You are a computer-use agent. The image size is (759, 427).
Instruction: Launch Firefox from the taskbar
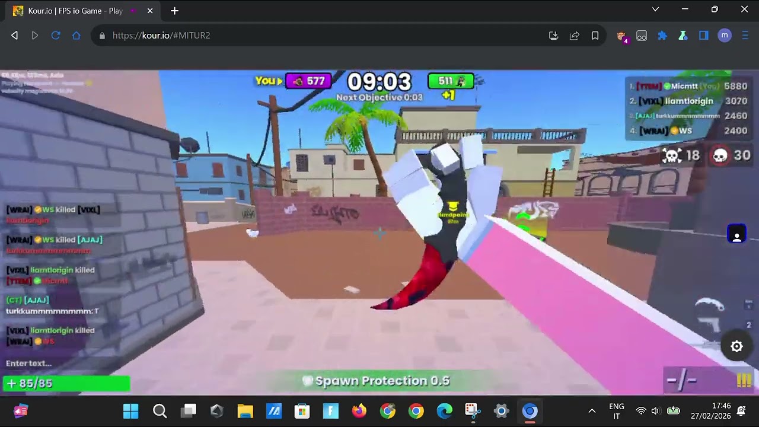tap(359, 411)
